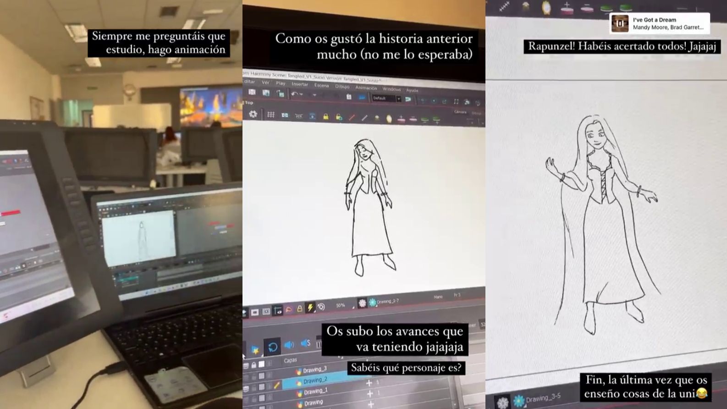
Task: Open the Play menu
Action: tap(281, 83)
